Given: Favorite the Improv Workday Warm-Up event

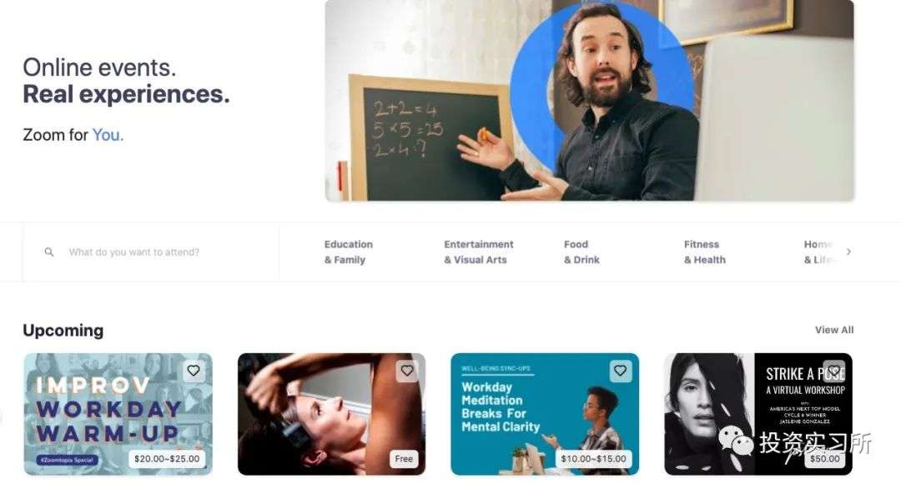Looking at the screenshot, I should tap(194, 371).
